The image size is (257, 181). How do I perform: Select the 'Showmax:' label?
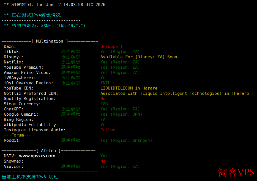click(13, 161)
